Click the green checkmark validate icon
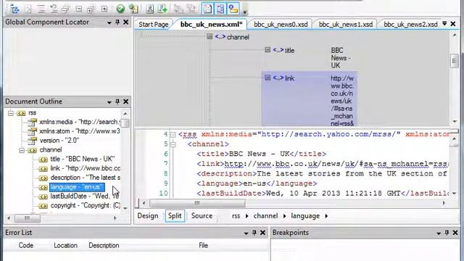Screen dimensions: 464x261 click(120, 9)
